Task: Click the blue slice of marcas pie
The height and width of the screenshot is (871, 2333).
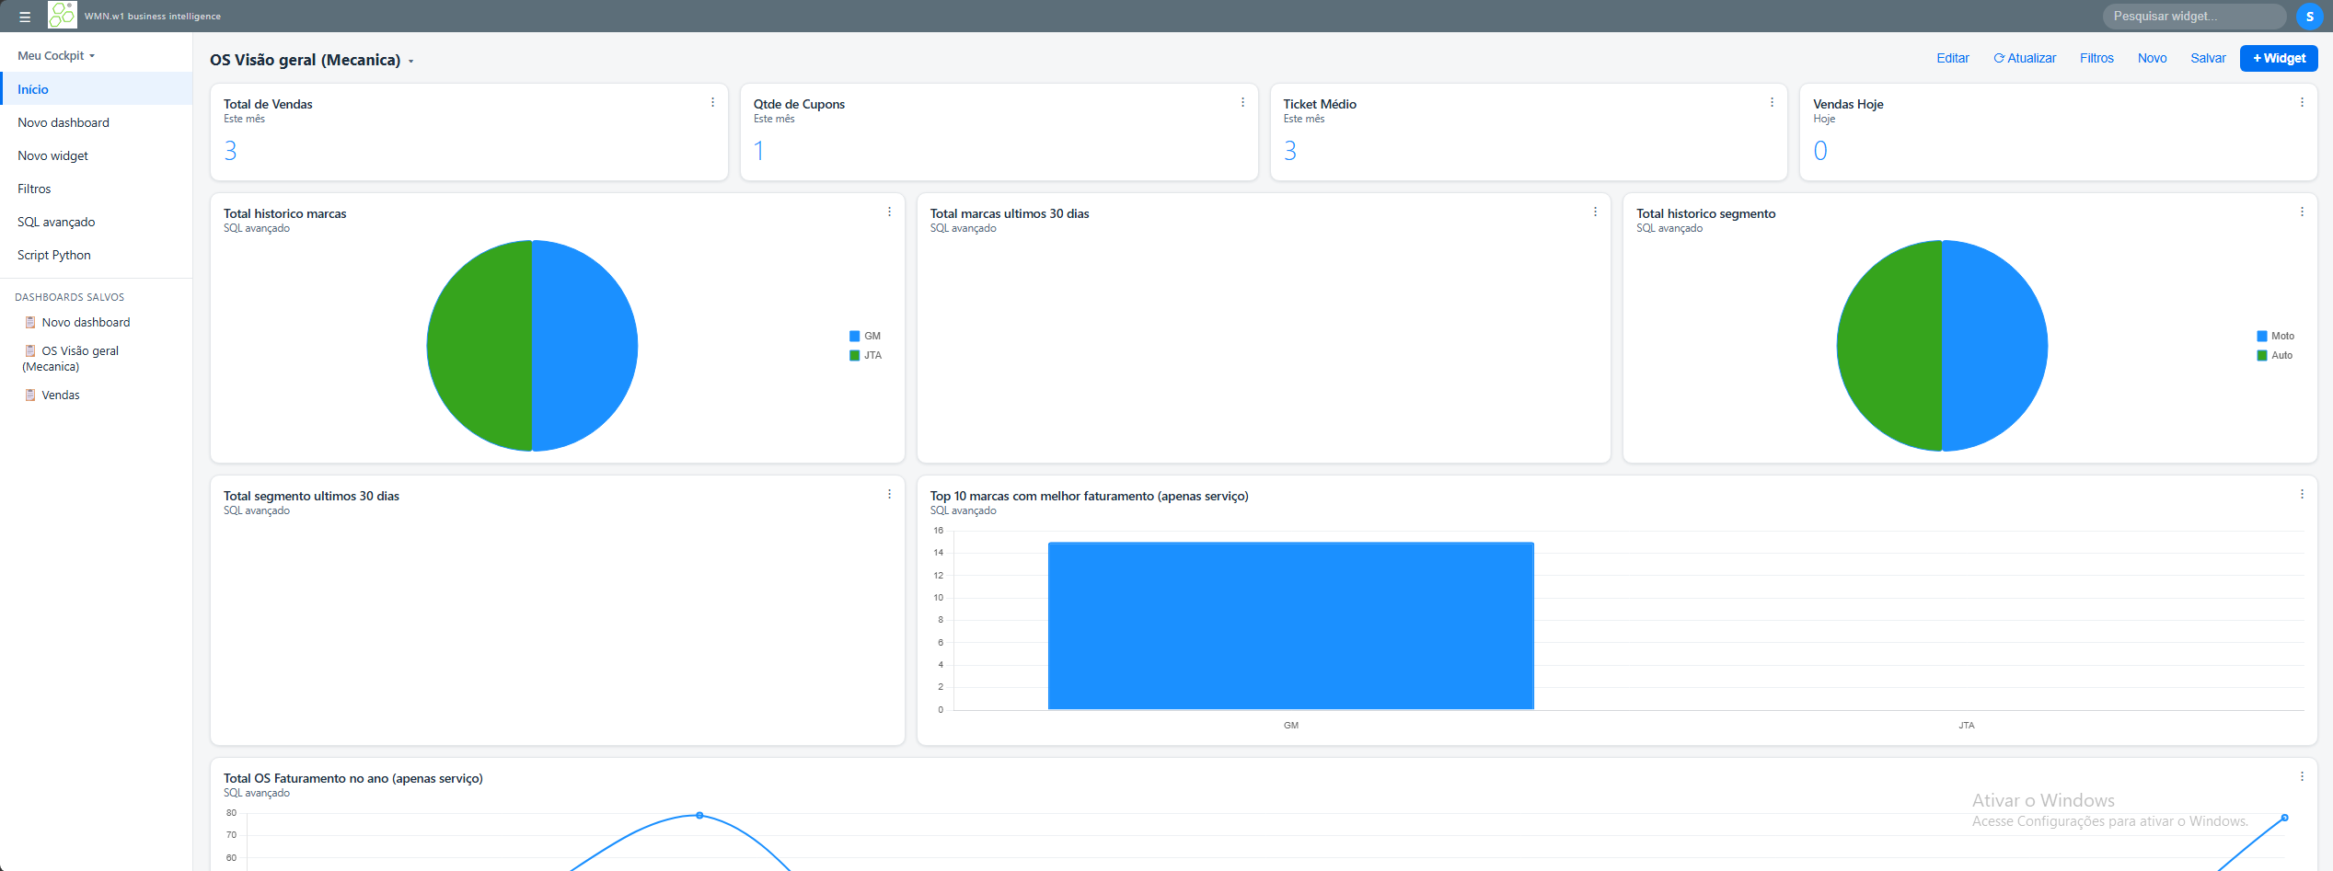Action: coord(584,346)
